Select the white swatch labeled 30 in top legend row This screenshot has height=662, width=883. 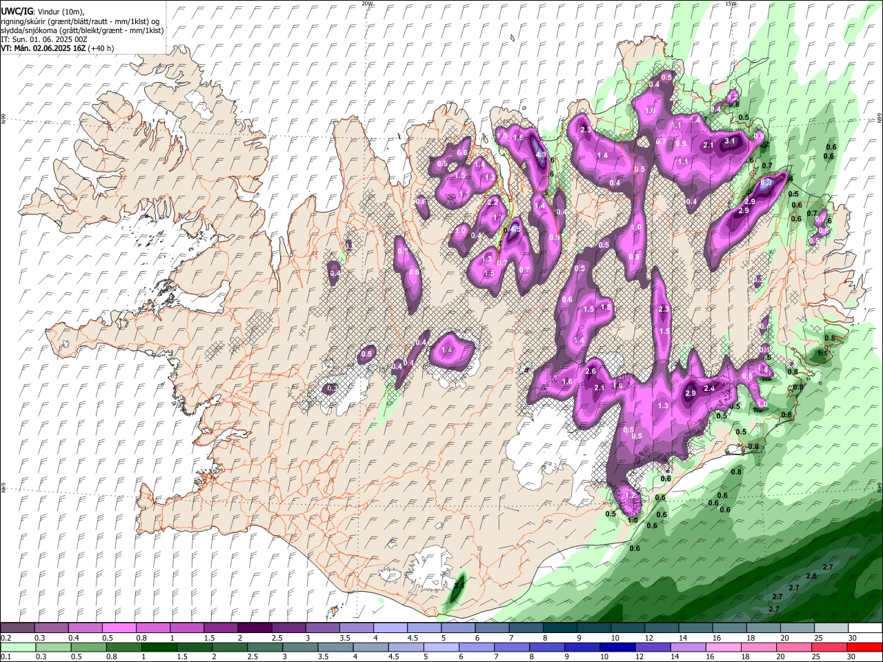coord(864,628)
